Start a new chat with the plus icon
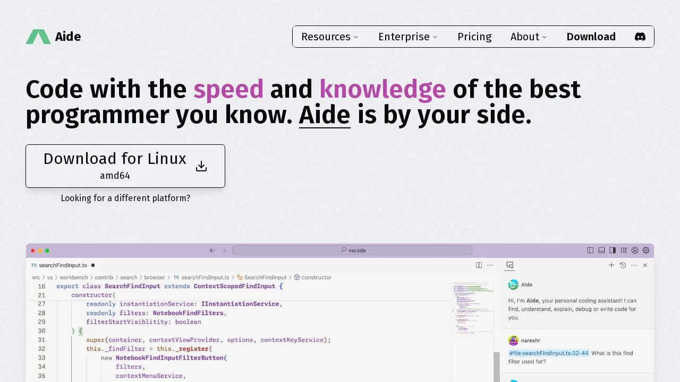The width and height of the screenshot is (680, 382). (x=611, y=265)
